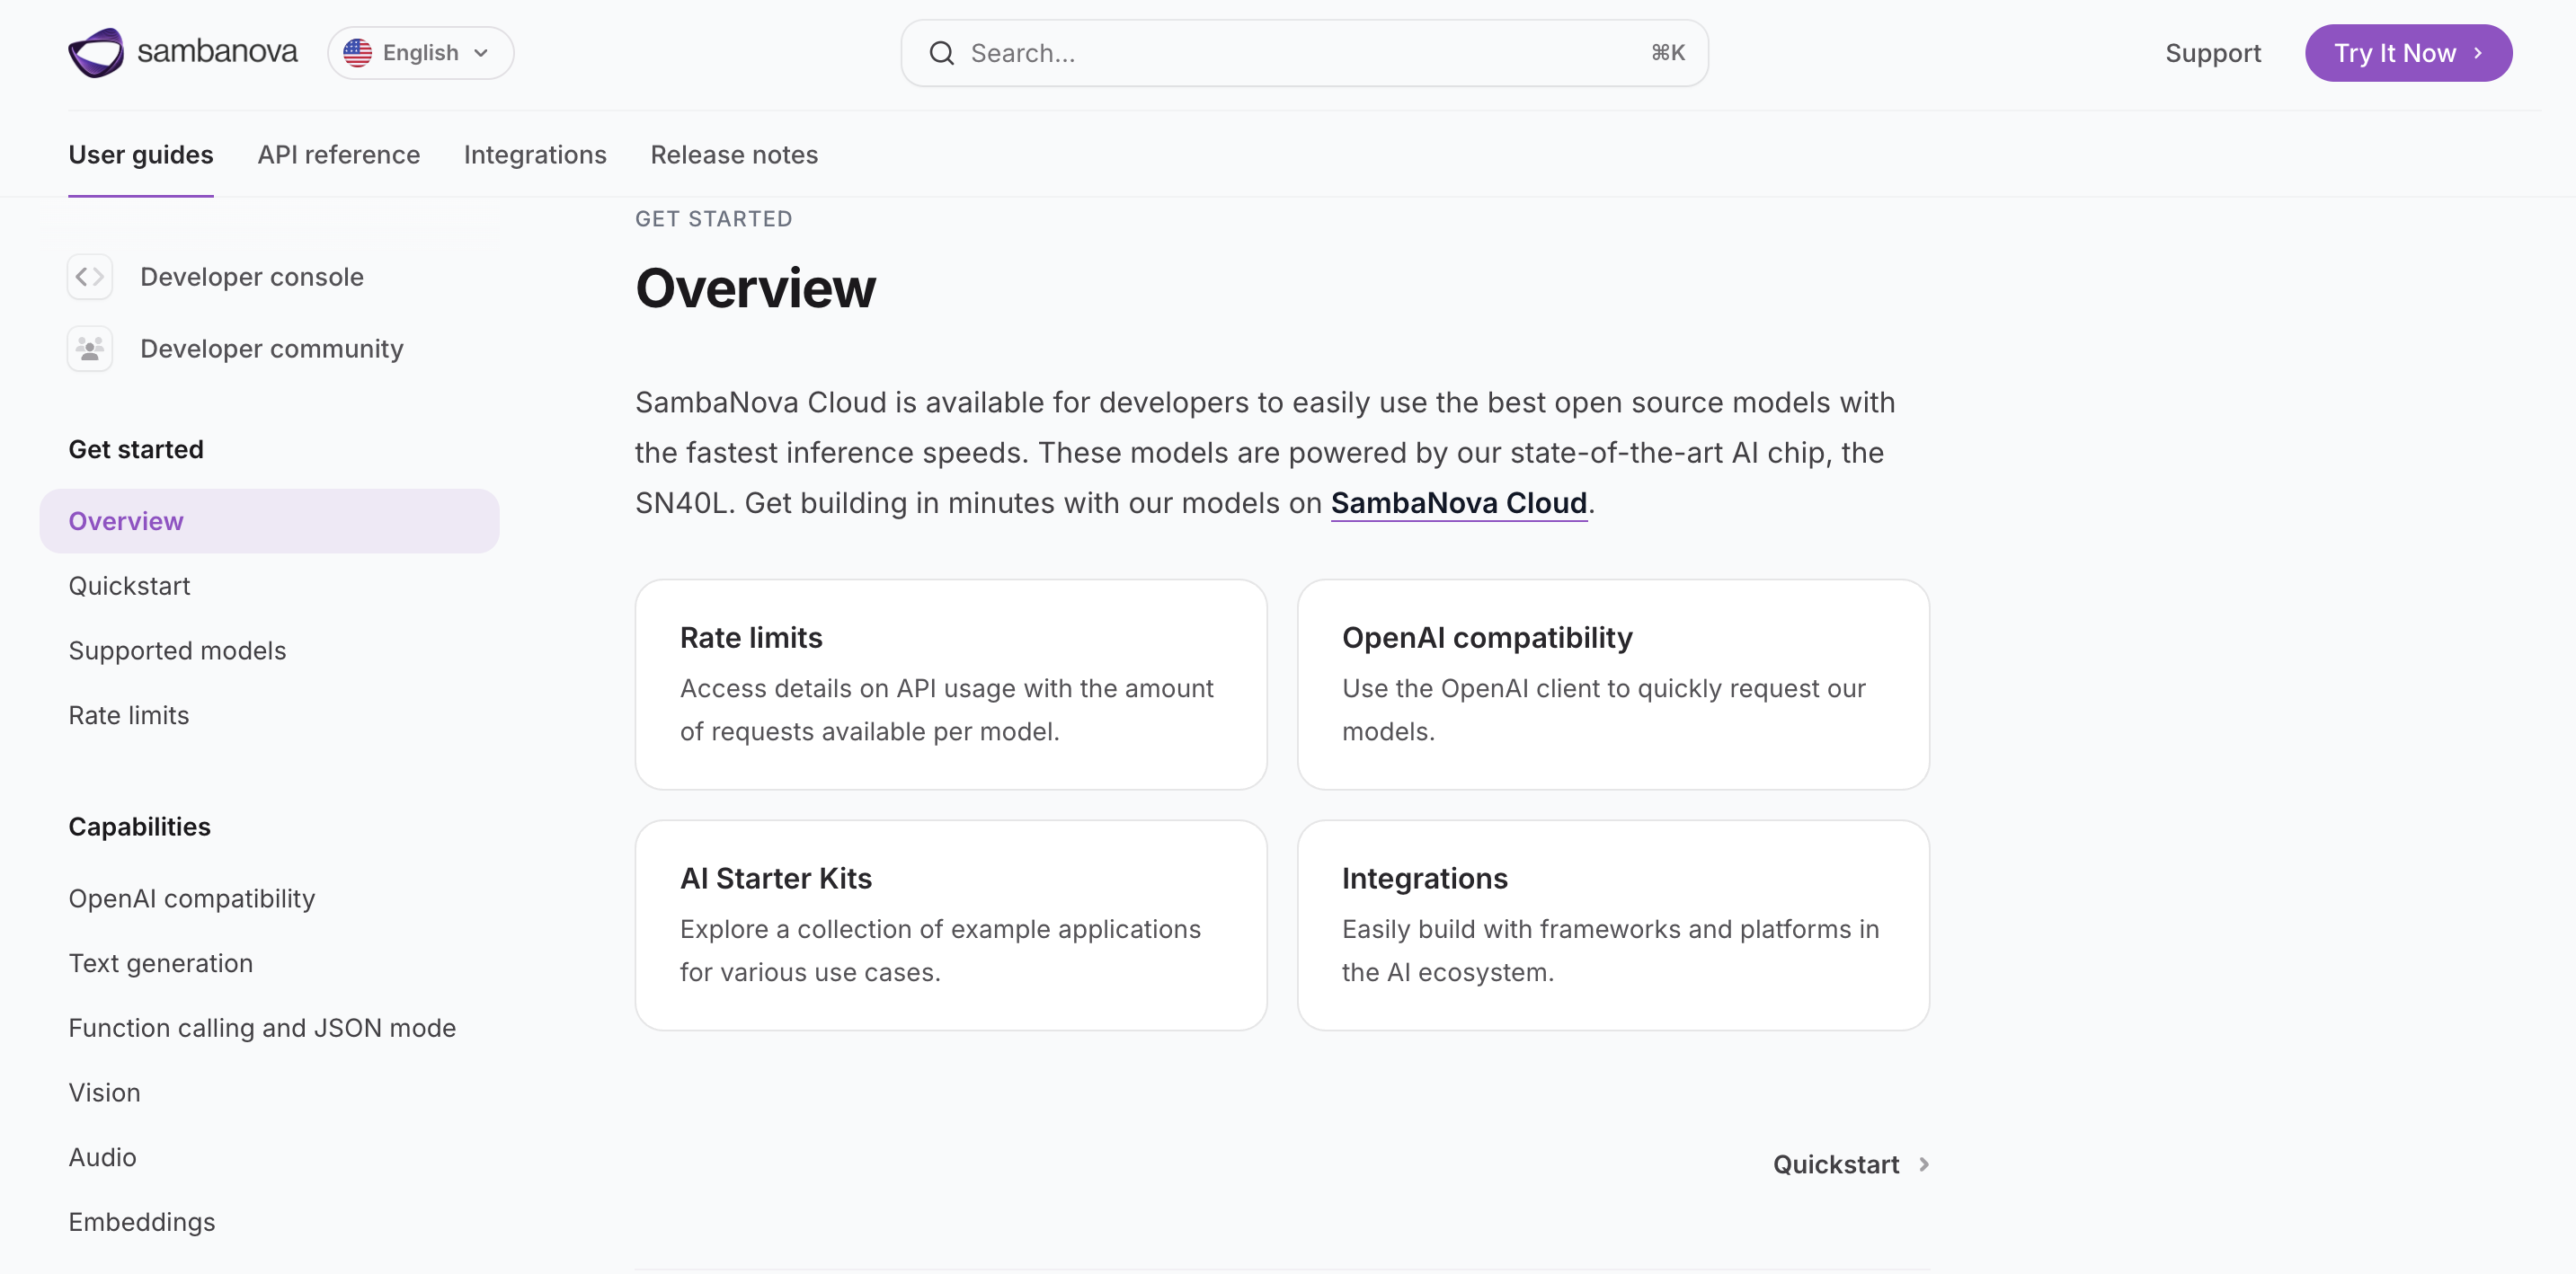Switch to the API reference tab
Viewport: 2576px width, 1274px height.
(338, 155)
